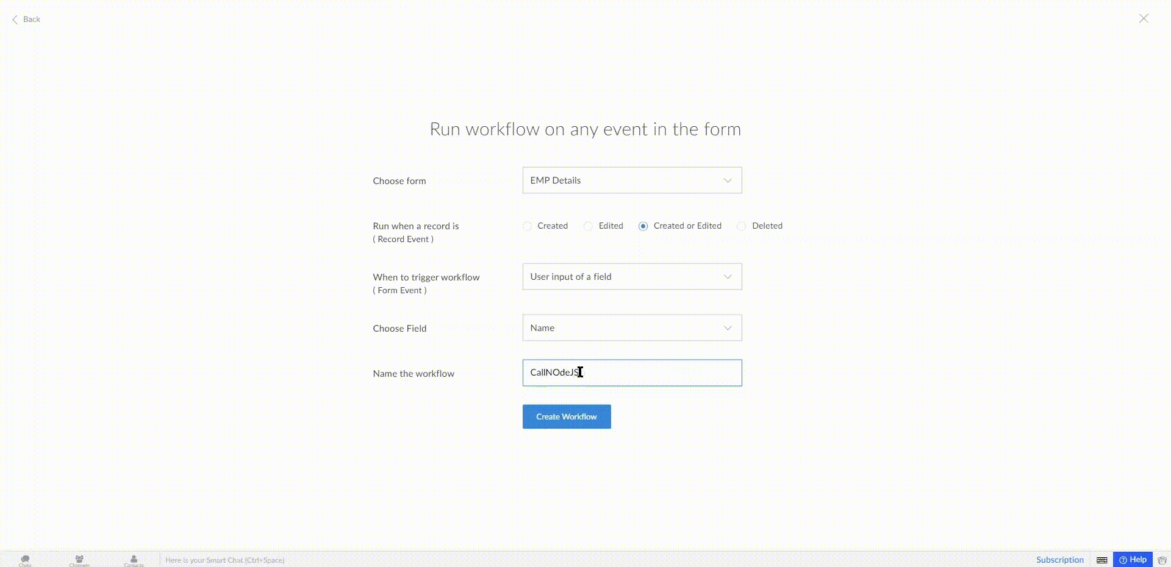Viewport: 1171px width, 567px height.
Task: Open the Help button
Action: click(1133, 560)
